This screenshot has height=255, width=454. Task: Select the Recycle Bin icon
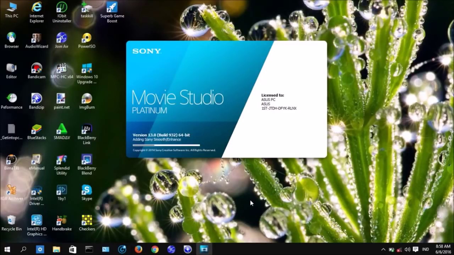pyautogui.click(x=11, y=223)
